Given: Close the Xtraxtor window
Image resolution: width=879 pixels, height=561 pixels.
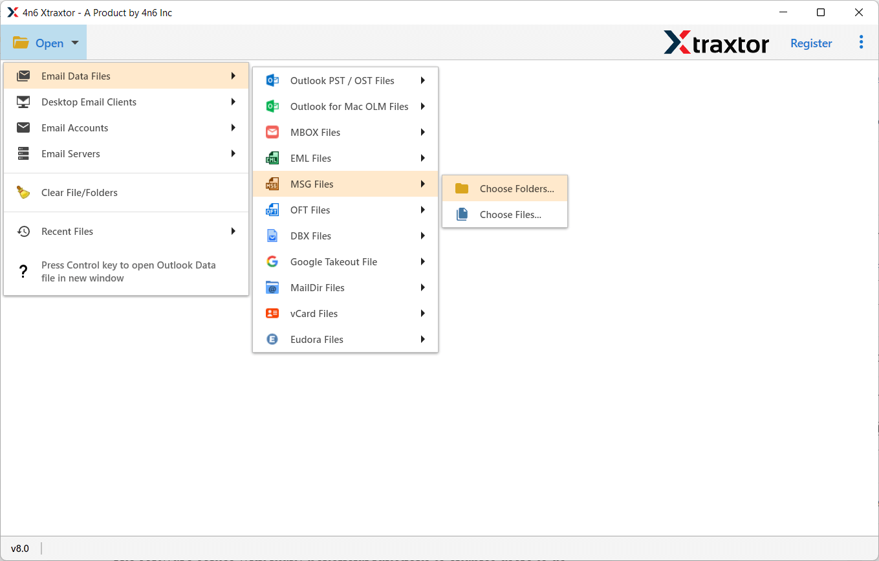Looking at the screenshot, I should tap(858, 12).
